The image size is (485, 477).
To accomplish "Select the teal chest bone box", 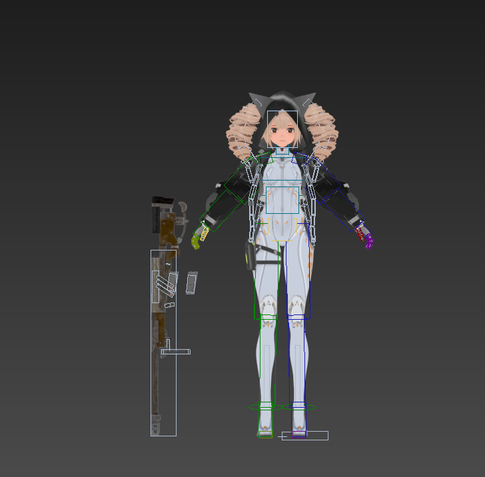I will [x=282, y=199].
